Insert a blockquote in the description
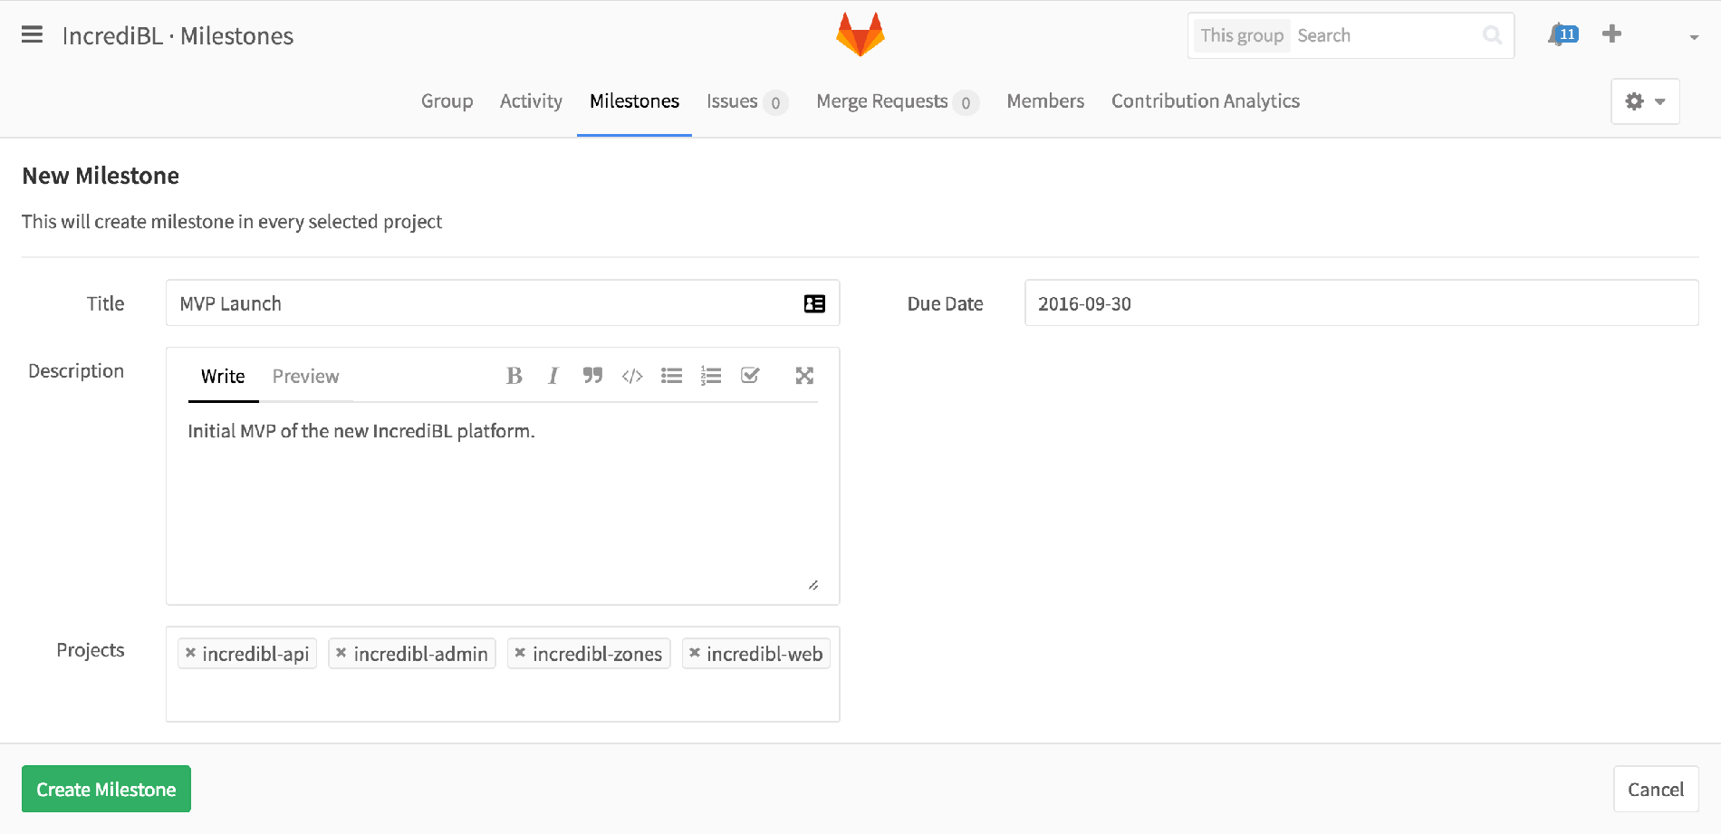Viewport: 1721px width, 834px height. point(592,375)
